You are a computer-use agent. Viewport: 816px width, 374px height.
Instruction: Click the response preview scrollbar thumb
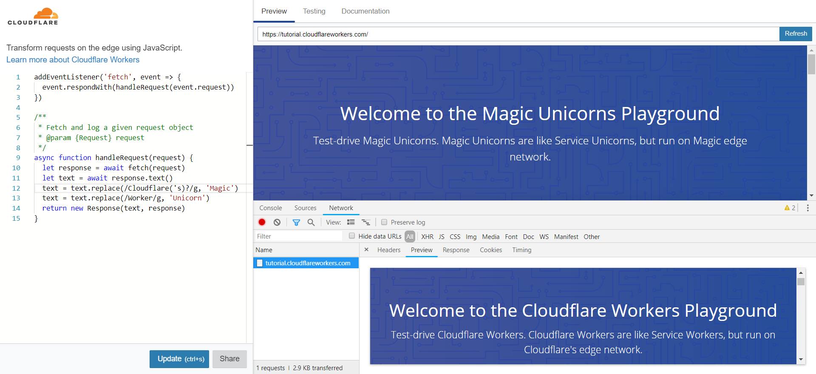(801, 282)
